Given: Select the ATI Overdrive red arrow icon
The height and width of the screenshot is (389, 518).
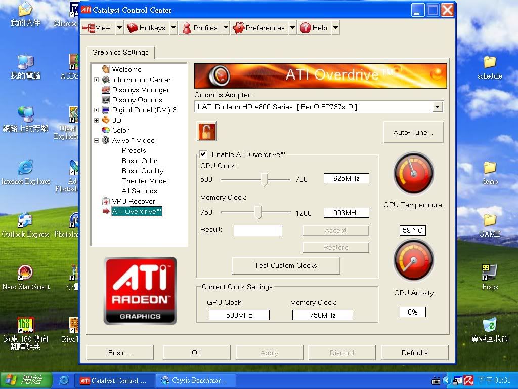Looking at the screenshot, I should pos(106,211).
